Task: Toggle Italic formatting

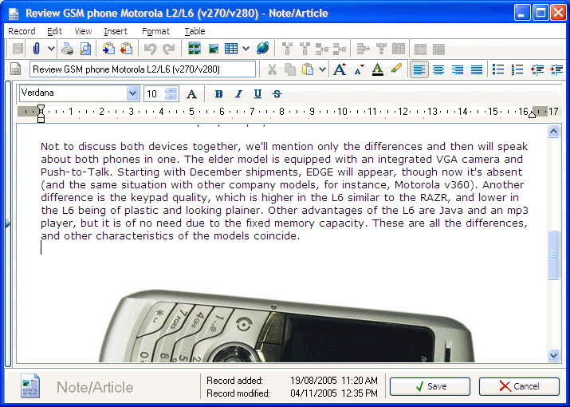Action: point(238,94)
